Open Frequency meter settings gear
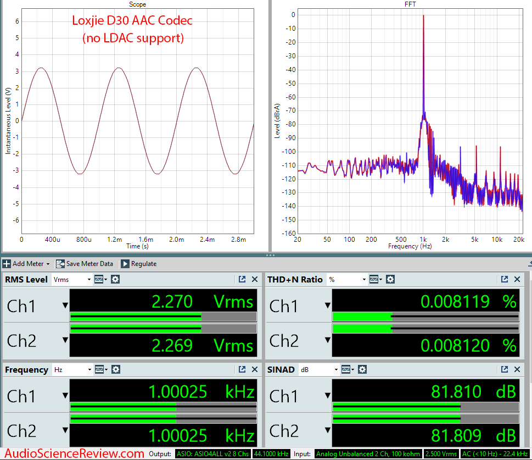This screenshot has width=532, height=460. click(116, 370)
